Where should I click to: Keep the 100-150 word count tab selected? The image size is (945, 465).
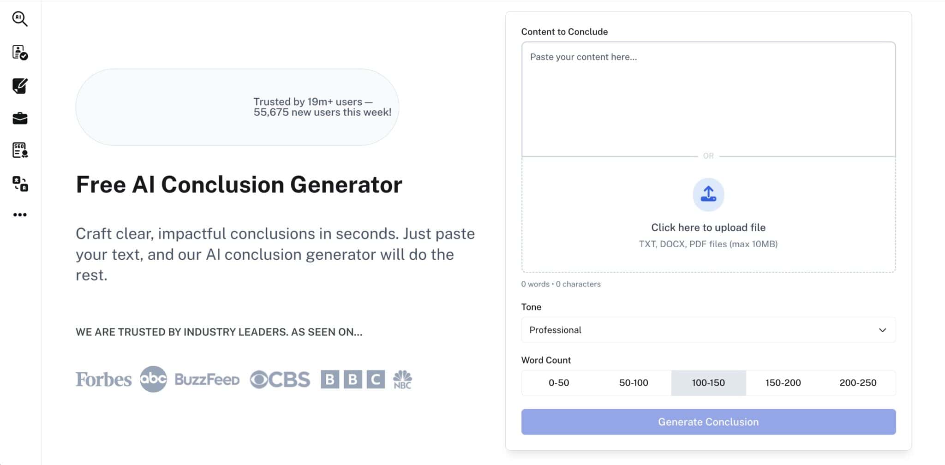(708, 382)
